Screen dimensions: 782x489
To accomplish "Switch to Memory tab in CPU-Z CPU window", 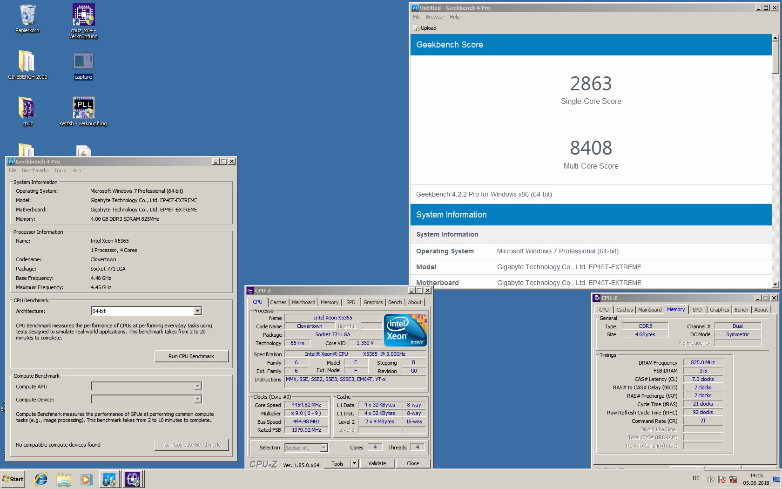I will pos(330,302).
